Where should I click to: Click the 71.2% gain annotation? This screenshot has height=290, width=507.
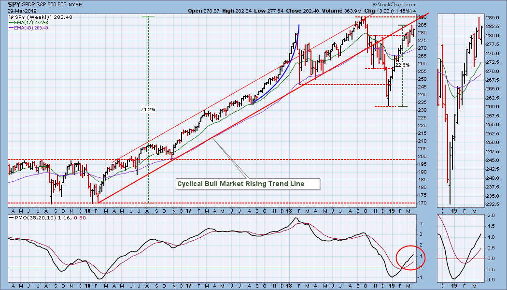[x=148, y=109]
